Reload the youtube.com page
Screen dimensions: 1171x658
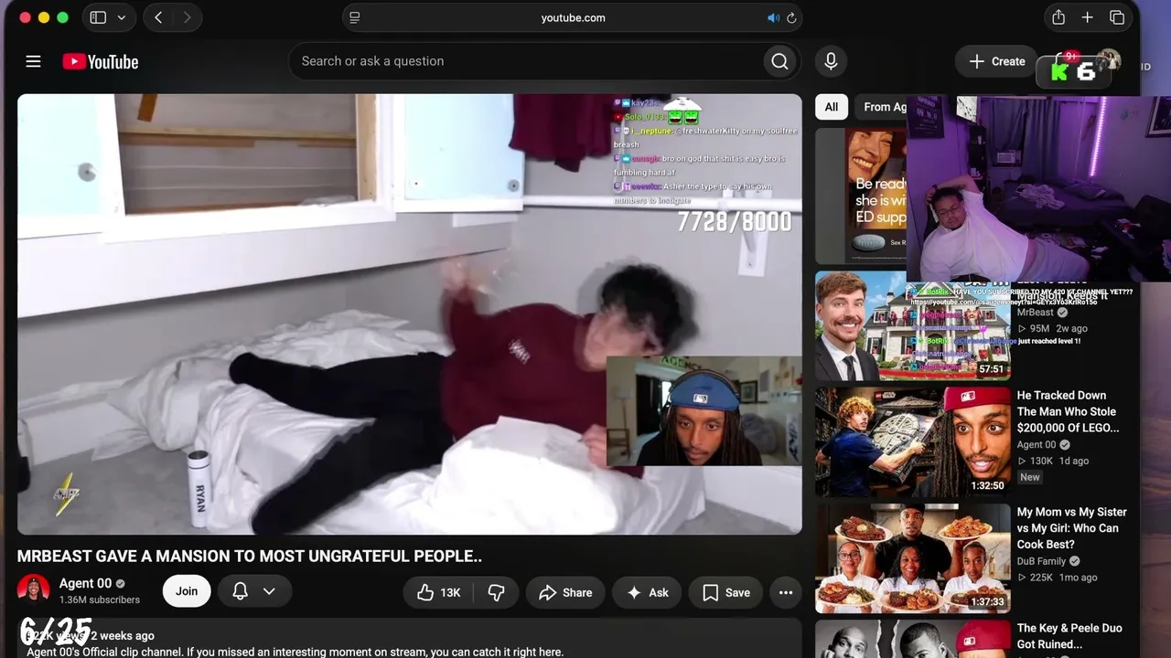(x=791, y=17)
